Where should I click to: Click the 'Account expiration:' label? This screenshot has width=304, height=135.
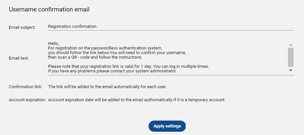tap(27, 100)
